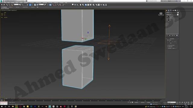193x108 pixels.
Task: Select the Mirror sub-object in the stack
Action: point(171,18)
